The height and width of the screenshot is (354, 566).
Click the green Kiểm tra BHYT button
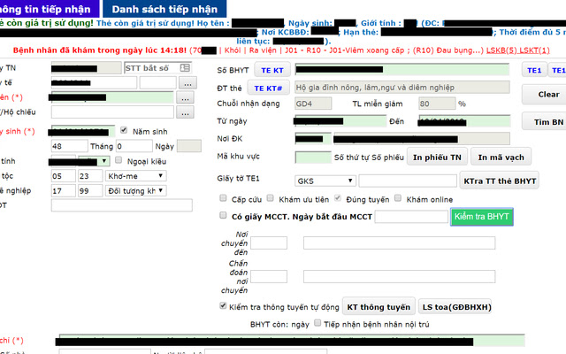[481, 216]
